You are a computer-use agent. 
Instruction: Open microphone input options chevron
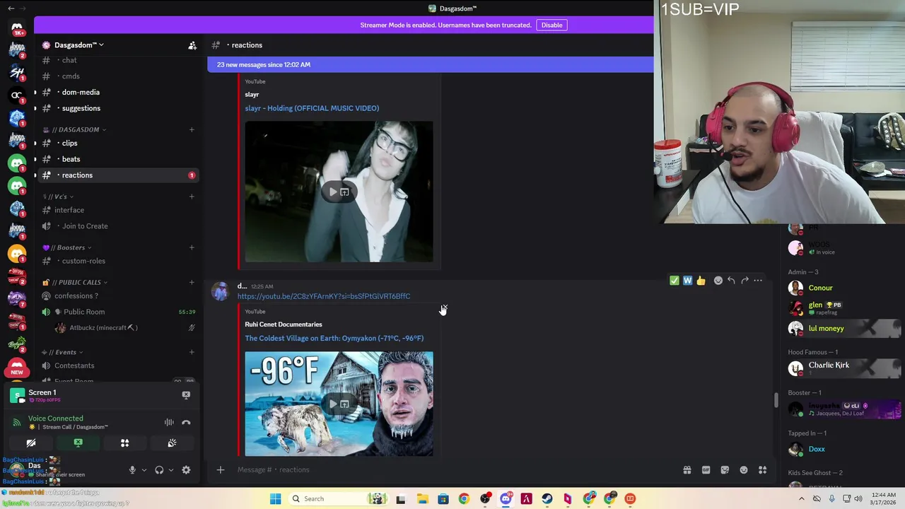tap(144, 470)
